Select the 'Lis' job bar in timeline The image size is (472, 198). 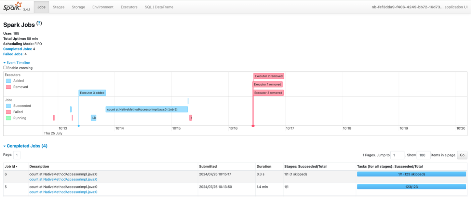[x=94, y=118]
